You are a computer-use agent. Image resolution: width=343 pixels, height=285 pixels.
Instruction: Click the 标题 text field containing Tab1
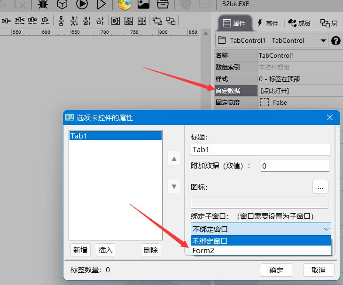[x=260, y=150]
